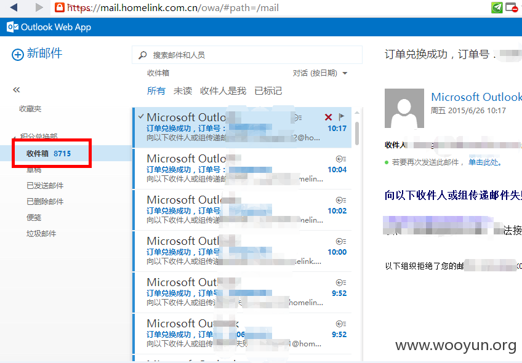This screenshot has width=522, height=363.
Task: Click the reply-status icon on 10:00 email
Action: pos(341,241)
